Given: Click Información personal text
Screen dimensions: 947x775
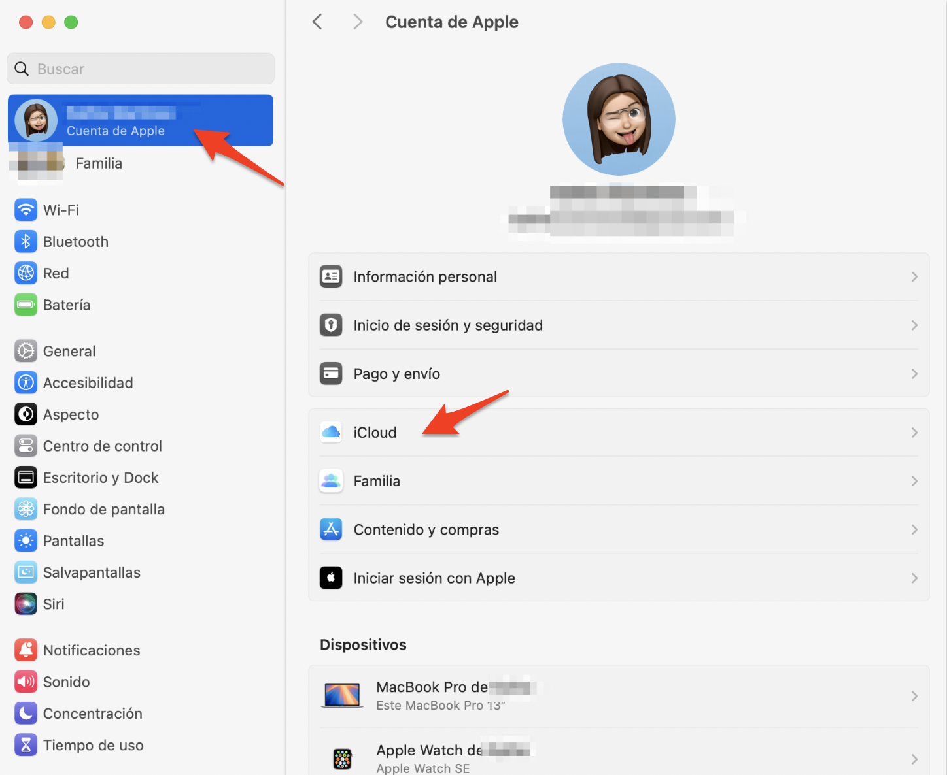Looking at the screenshot, I should click(425, 276).
